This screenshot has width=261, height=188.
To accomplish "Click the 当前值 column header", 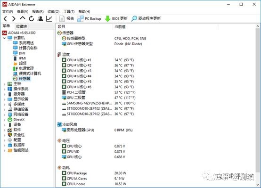I will (165, 27).
